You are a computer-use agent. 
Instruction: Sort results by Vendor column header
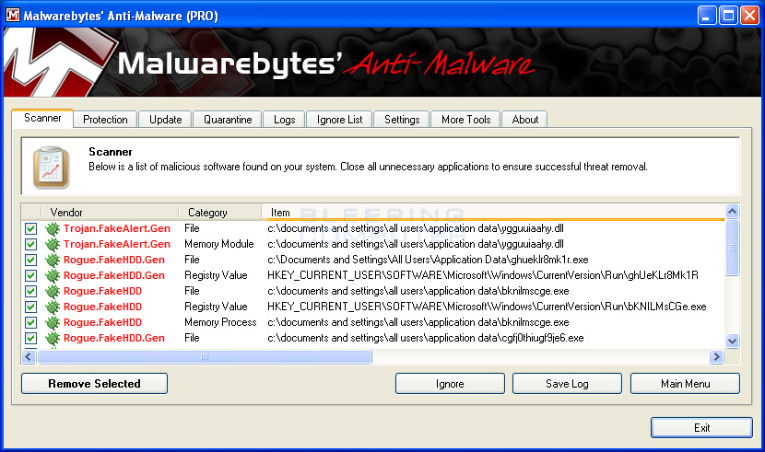click(x=110, y=213)
